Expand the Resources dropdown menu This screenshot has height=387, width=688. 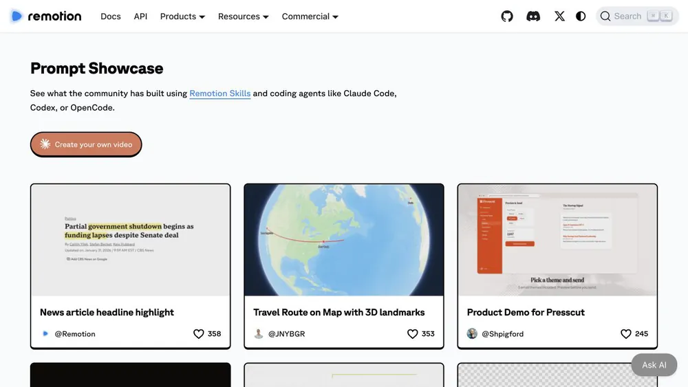pyautogui.click(x=243, y=16)
